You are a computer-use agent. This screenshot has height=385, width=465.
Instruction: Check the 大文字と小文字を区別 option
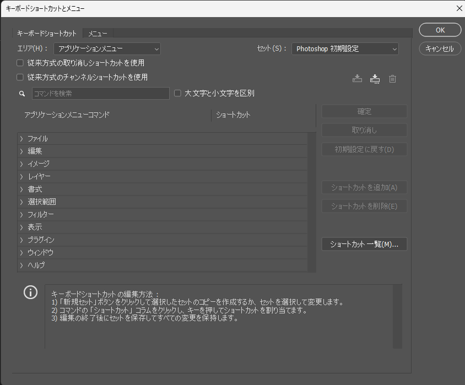pyautogui.click(x=178, y=93)
